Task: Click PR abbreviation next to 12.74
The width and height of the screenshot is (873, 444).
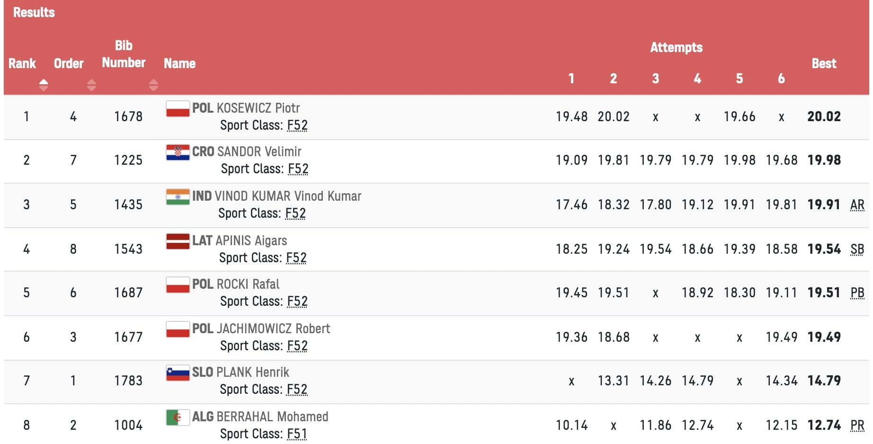Action: [857, 426]
